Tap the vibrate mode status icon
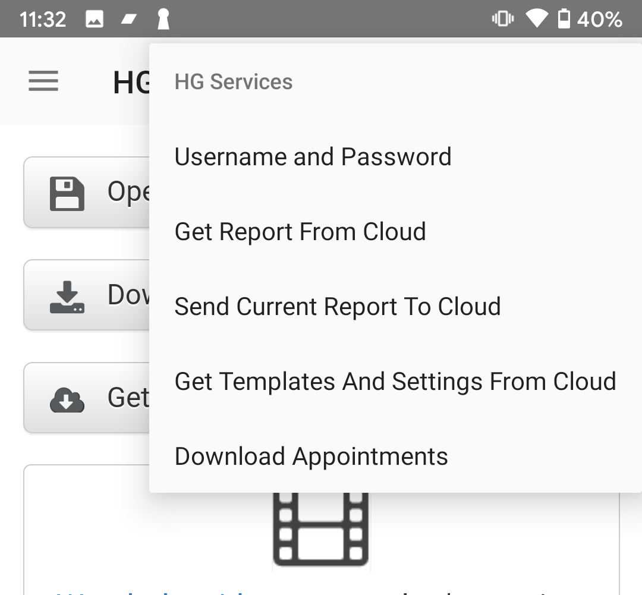 click(502, 20)
